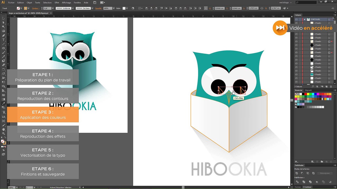
Task: Click the CONTOURS layer target circle
Action: (329, 19)
